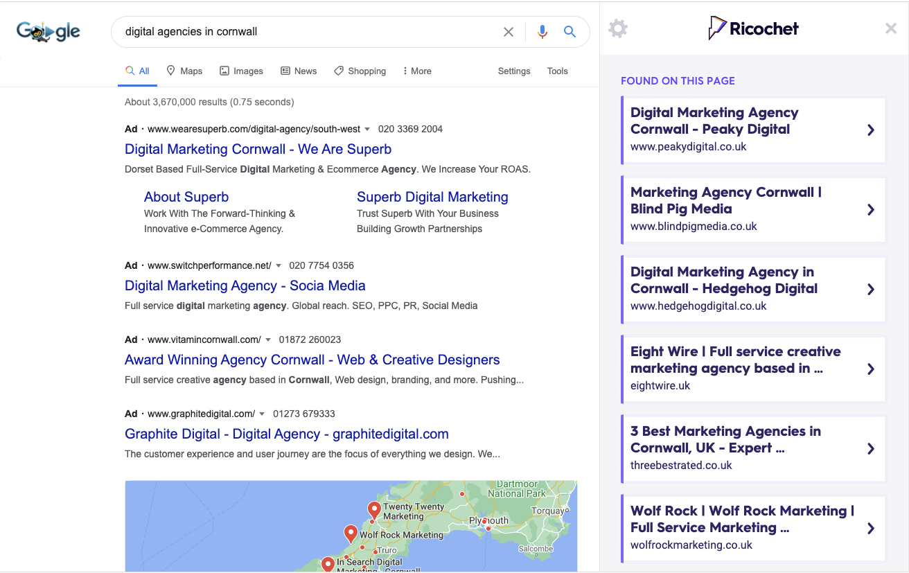Select the All results tab

[137, 71]
